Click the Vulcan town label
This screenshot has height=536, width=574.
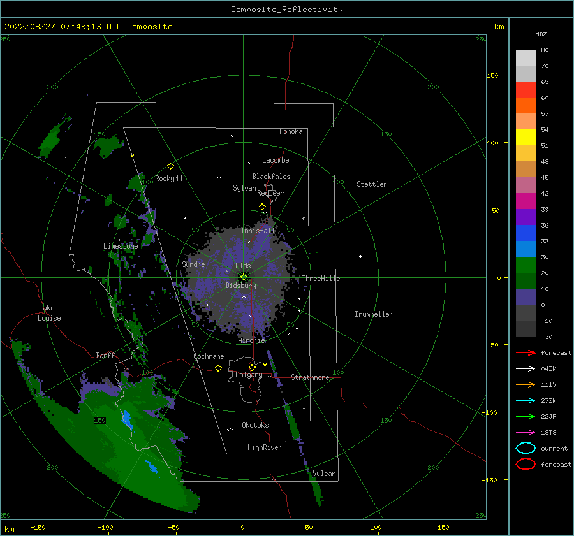click(x=325, y=474)
